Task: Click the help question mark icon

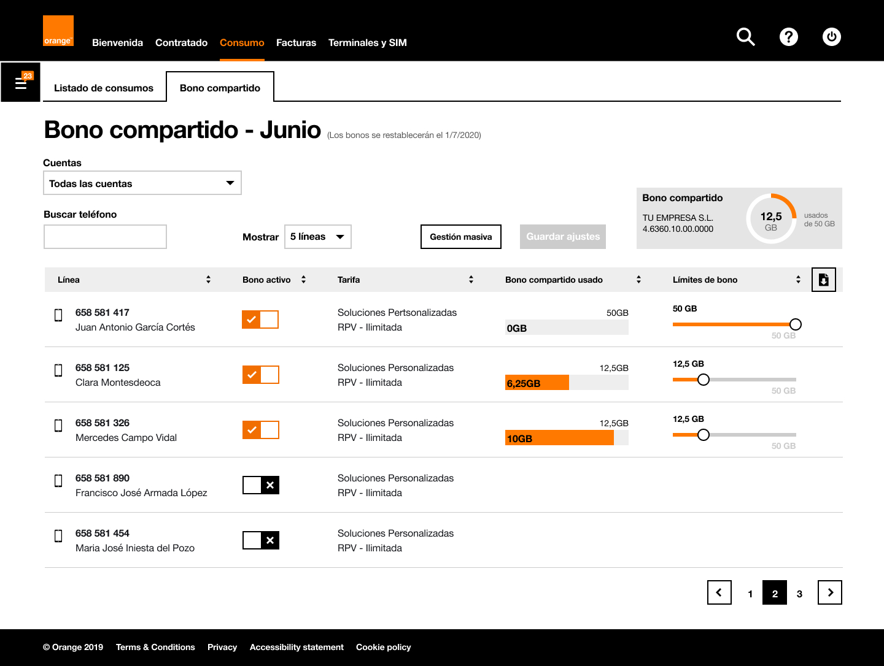Action: (x=789, y=37)
